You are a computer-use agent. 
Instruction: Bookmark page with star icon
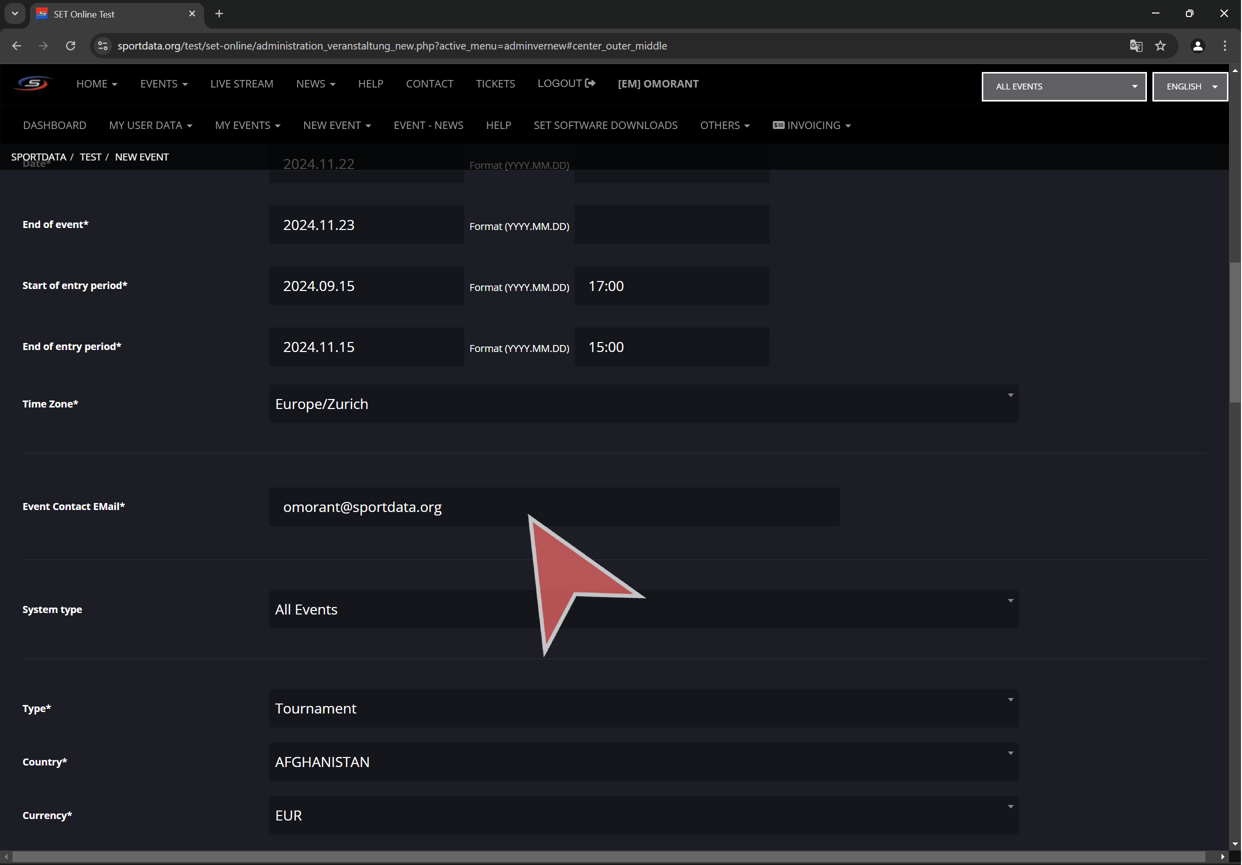point(1160,46)
